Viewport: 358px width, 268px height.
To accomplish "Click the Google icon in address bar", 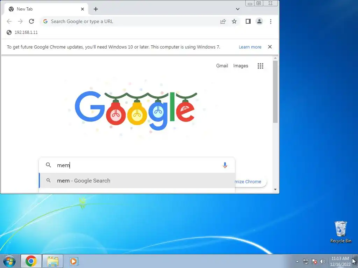I will (x=45, y=21).
